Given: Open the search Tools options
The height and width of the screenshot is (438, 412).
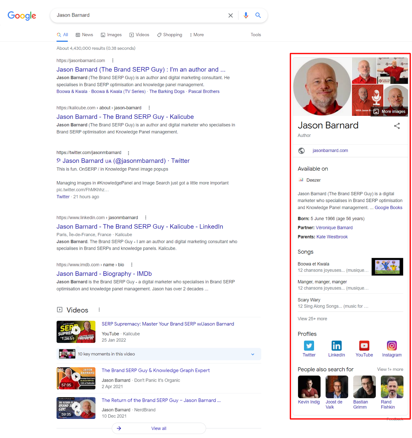Looking at the screenshot, I should point(256,35).
